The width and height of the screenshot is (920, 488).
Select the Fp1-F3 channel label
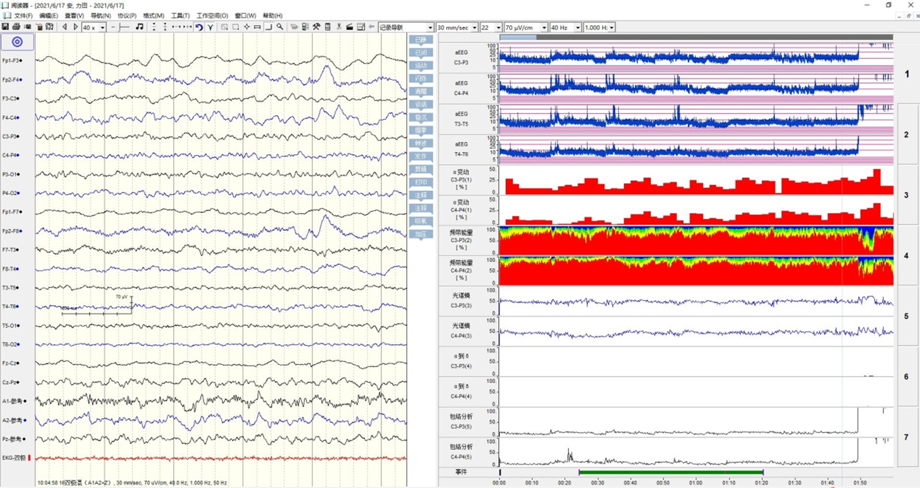click(x=12, y=61)
